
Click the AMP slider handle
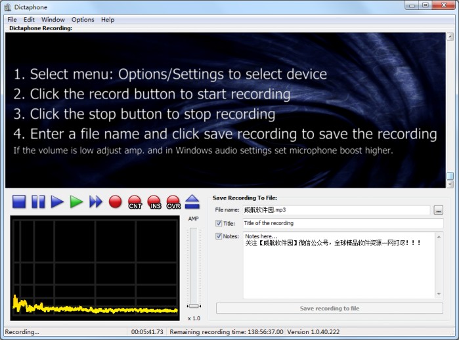[194, 306]
